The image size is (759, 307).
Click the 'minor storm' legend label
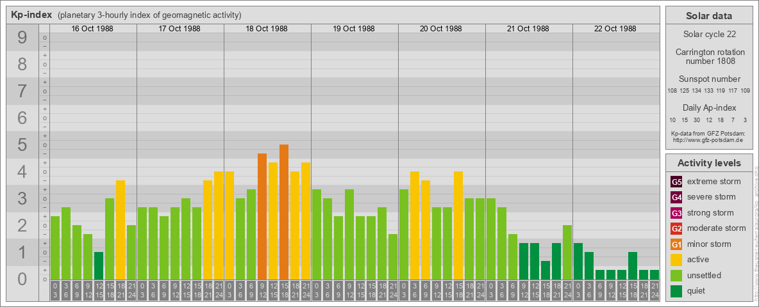[709, 244]
